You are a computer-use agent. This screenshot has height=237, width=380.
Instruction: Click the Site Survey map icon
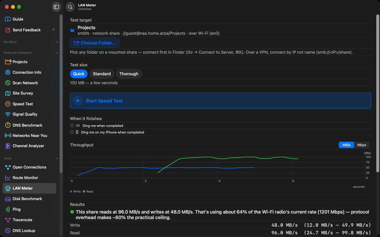pos(8,93)
